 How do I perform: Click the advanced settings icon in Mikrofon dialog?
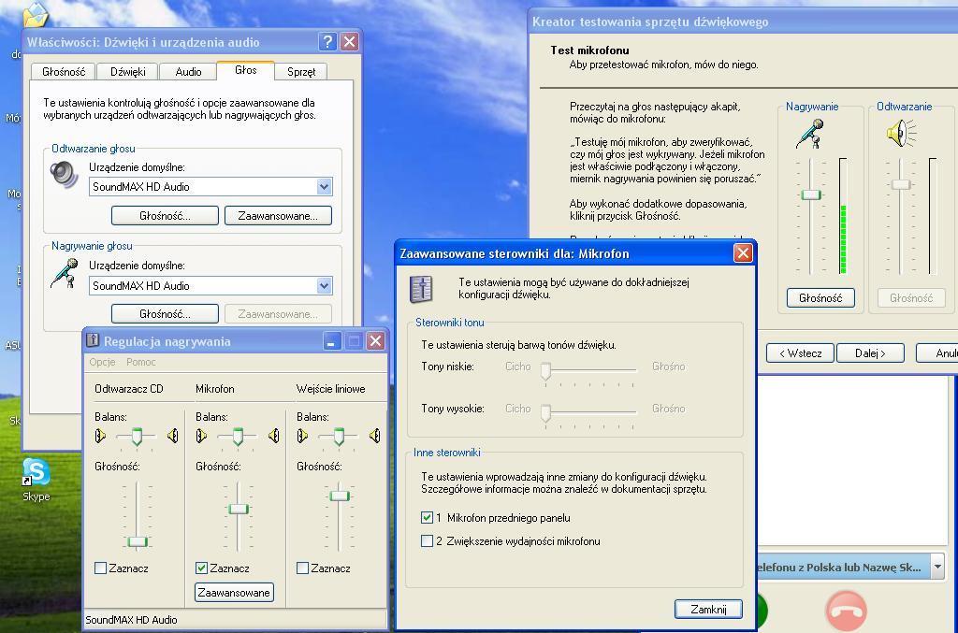[x=422, y=288]
